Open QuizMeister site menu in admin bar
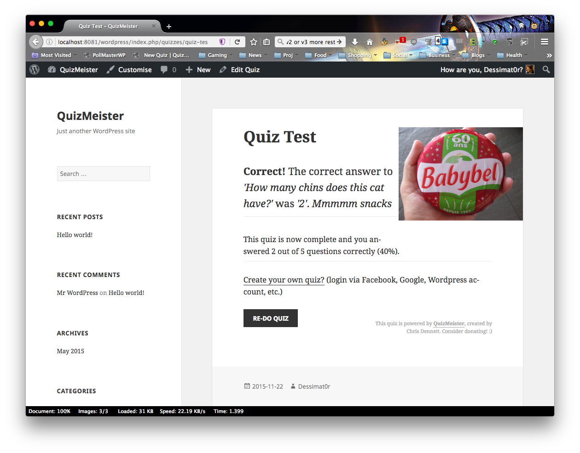 tap(73, 69)
